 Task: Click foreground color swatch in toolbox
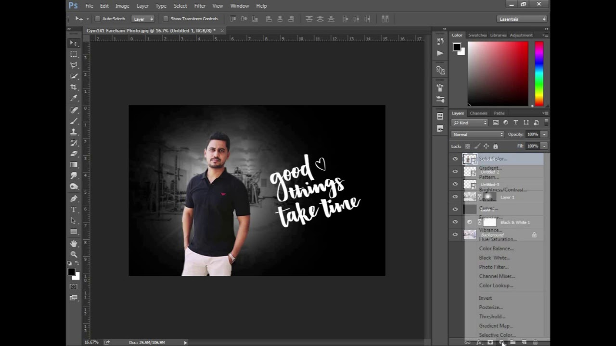(x=71, y=272)
